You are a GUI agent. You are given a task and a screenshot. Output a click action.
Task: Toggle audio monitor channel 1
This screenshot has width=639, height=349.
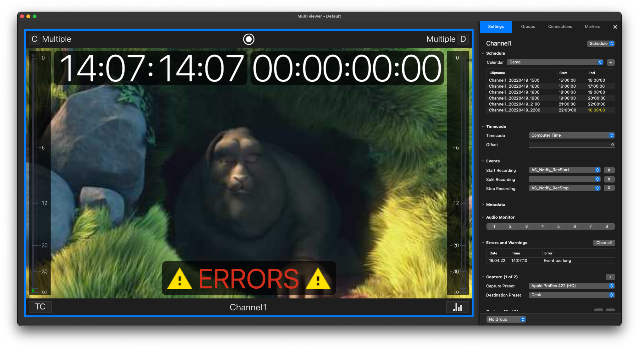494,226
